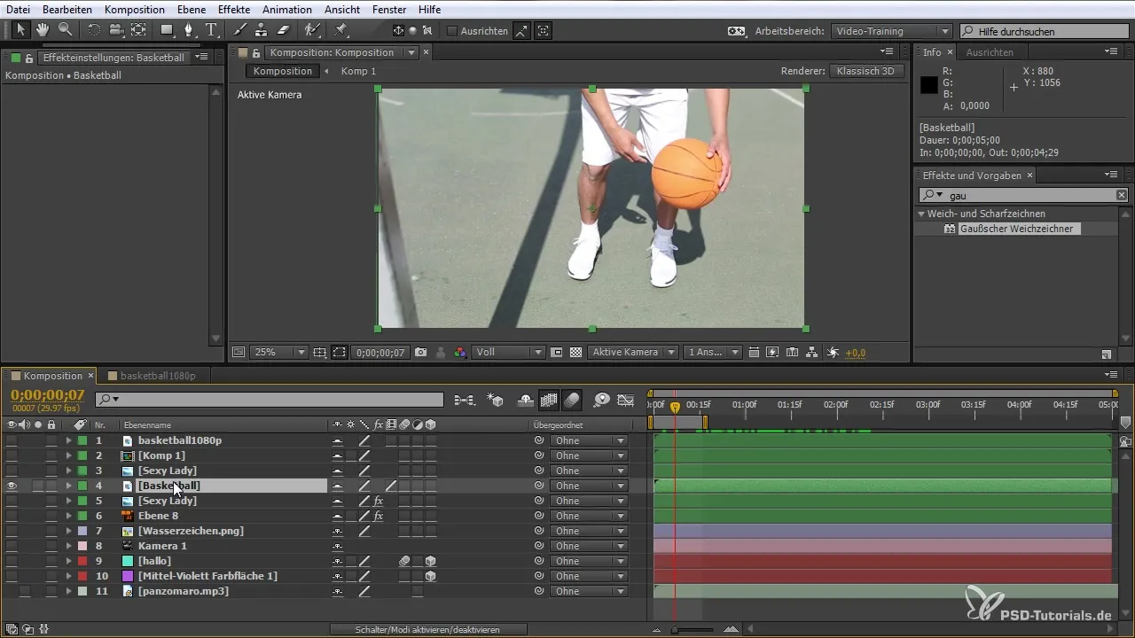Open the Komposition menu

click(133, 9)
